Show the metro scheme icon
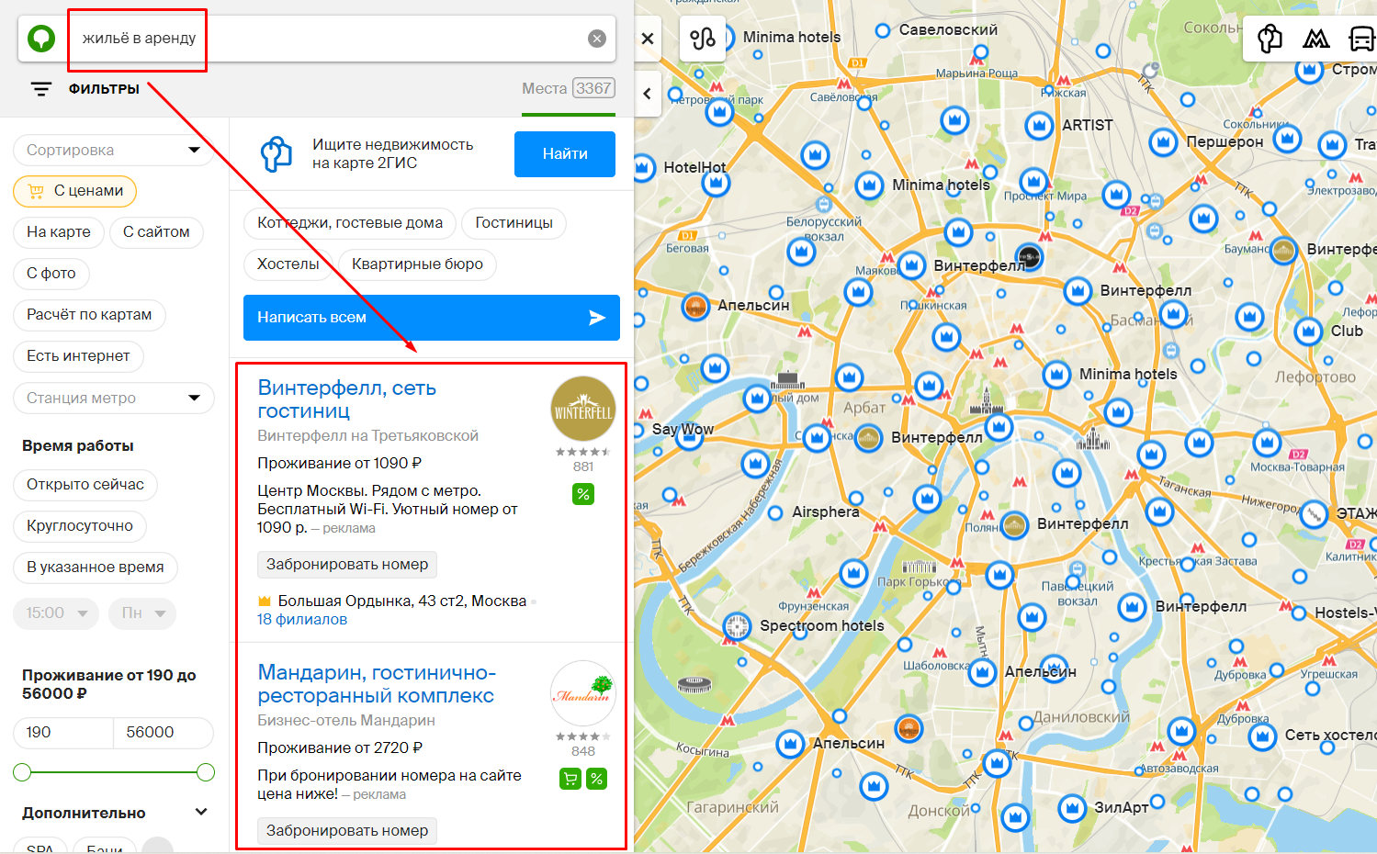The width and height of the screenshot is (1377, 854). [x=1315, y=39]
